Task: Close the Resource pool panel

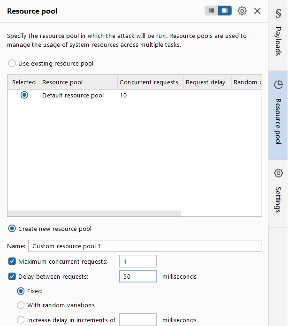Action: pyautogui.click(x=258, y=11)
